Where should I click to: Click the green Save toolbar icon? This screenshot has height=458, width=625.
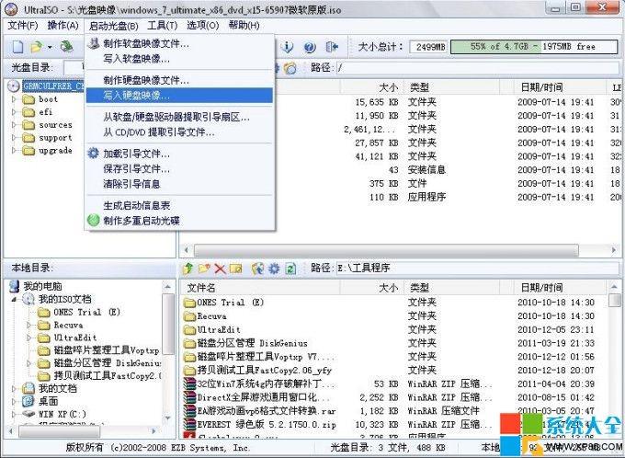coord(66,47)
